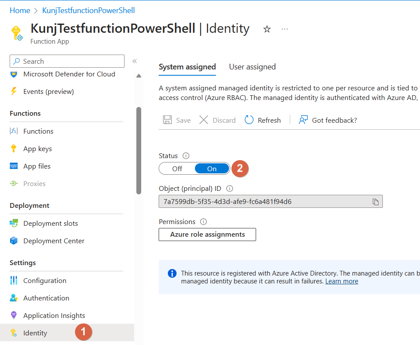Collapse the left navigation menu

(x=135, y=62)
